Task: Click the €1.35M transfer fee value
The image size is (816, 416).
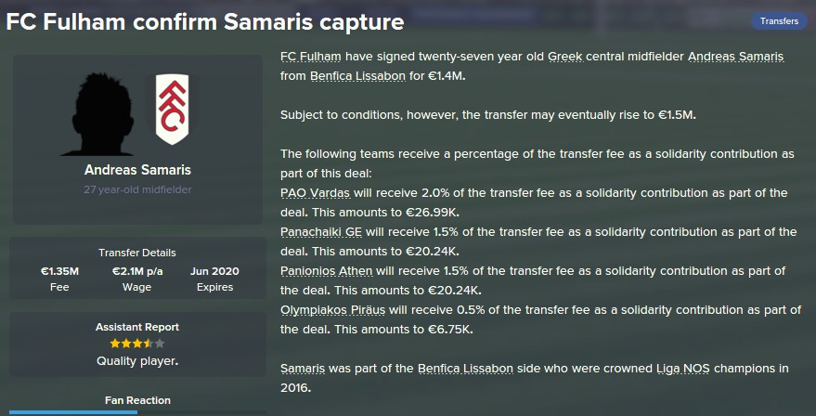Action: click(x=58, y=271)
